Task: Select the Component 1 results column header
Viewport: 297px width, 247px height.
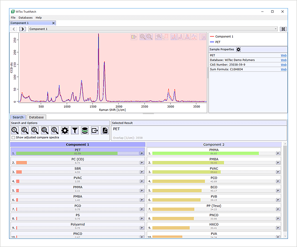Action: tap(78, 145)
